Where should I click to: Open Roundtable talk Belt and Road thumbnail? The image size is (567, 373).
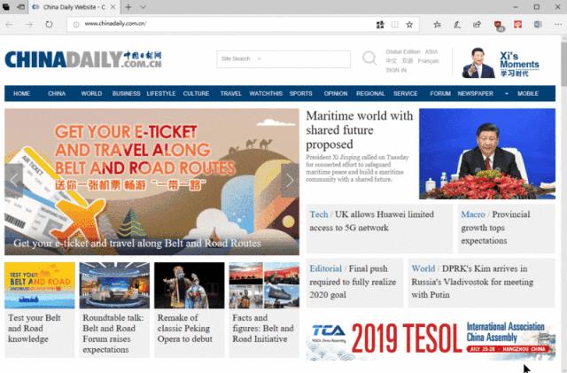click(114, 285)
